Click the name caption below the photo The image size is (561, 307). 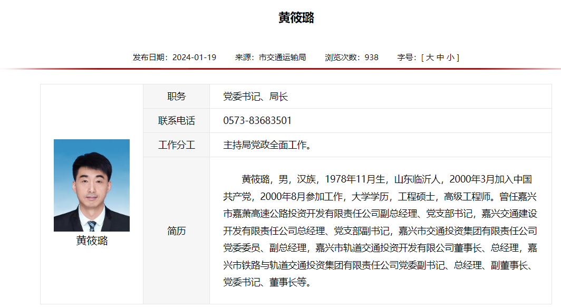pos(92,241)
